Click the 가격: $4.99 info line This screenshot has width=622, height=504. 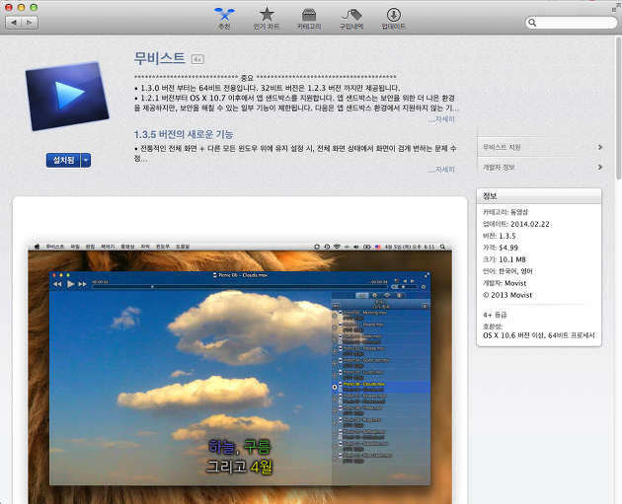click(501, 248)
